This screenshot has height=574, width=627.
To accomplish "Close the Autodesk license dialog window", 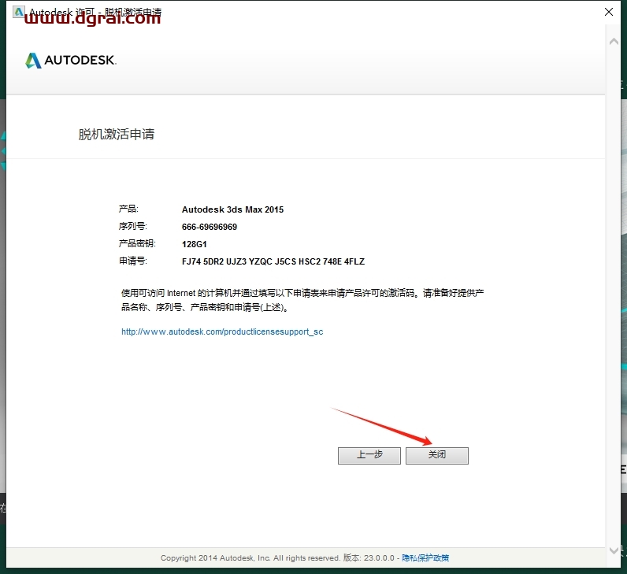I will pyautogui.click(x=609, y=12).
